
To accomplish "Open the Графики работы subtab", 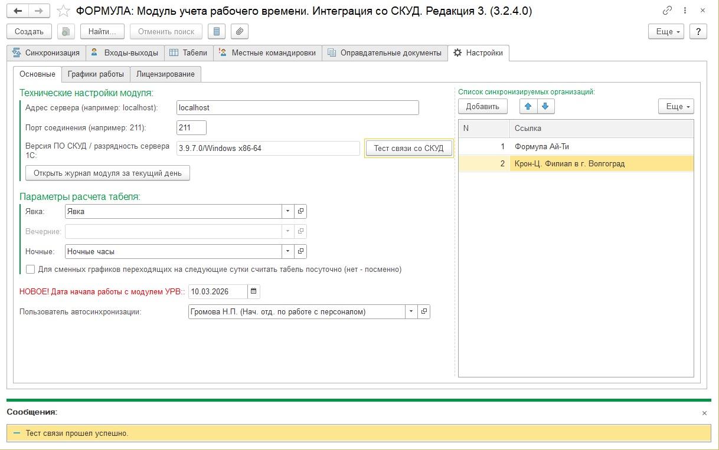I will (96, 74).
